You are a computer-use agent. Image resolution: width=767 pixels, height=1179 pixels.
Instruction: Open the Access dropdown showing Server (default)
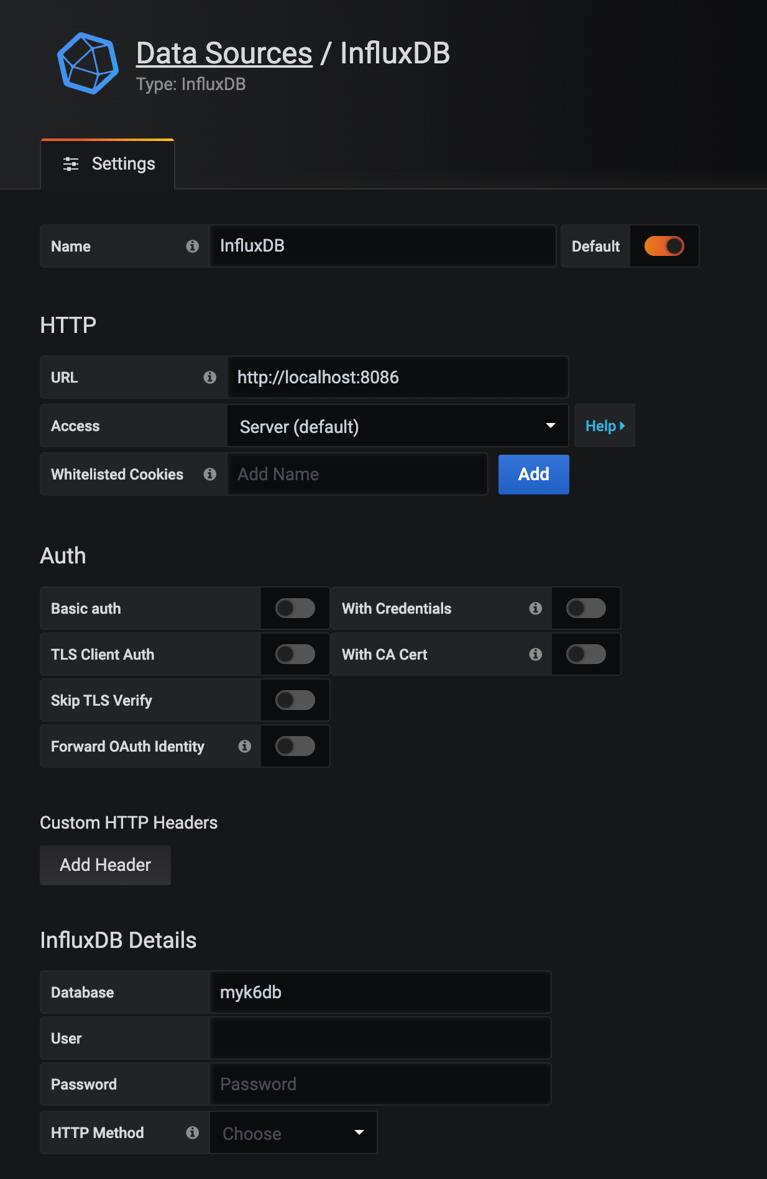[398, 426]
